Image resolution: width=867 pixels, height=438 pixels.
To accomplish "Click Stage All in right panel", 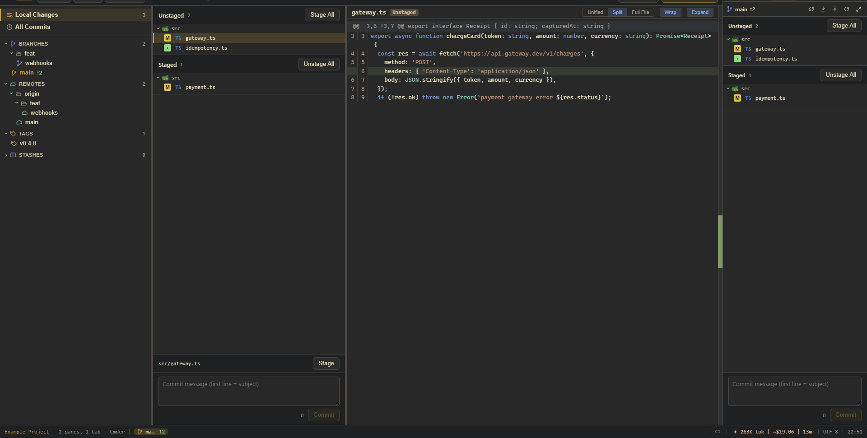I will [x=844, y=26].
